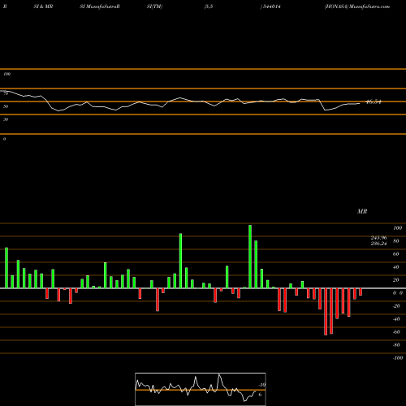Click the -10 value in mini chart
406x406 pixels.
[261, 385]
